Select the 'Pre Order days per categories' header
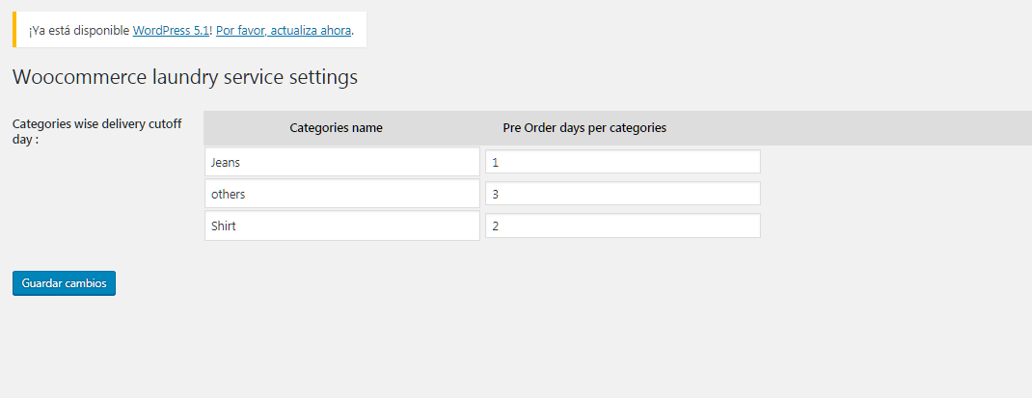The image size is (1032, 398). click(x=584, y=128)
